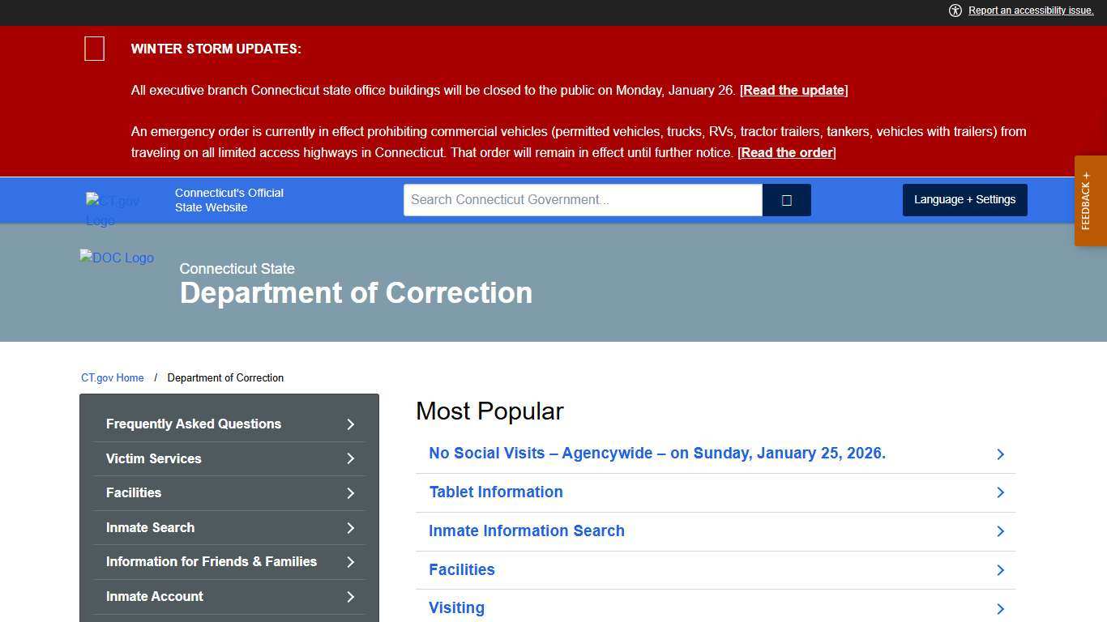Click the Department of Correction logo
Screen dimensions: 1107x622
(x=116, y=258)
